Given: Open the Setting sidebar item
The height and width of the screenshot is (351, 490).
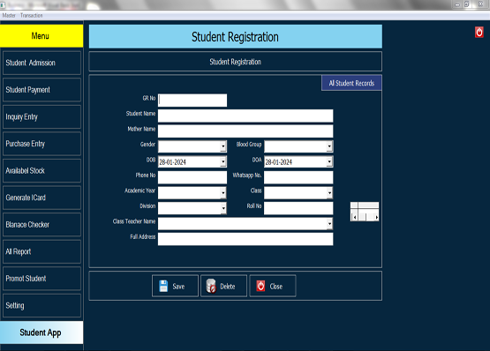Looking at the screenshot, I should [41, 305].
